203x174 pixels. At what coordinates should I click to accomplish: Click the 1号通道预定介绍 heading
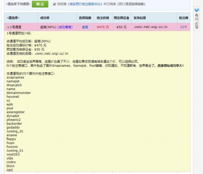19,33
